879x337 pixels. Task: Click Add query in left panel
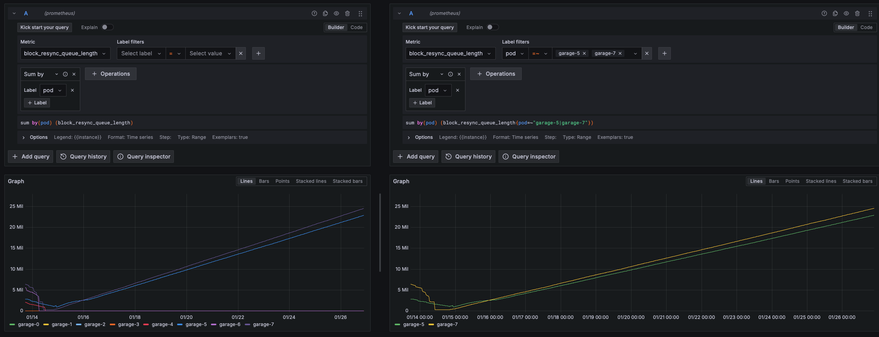pos(31,157)
